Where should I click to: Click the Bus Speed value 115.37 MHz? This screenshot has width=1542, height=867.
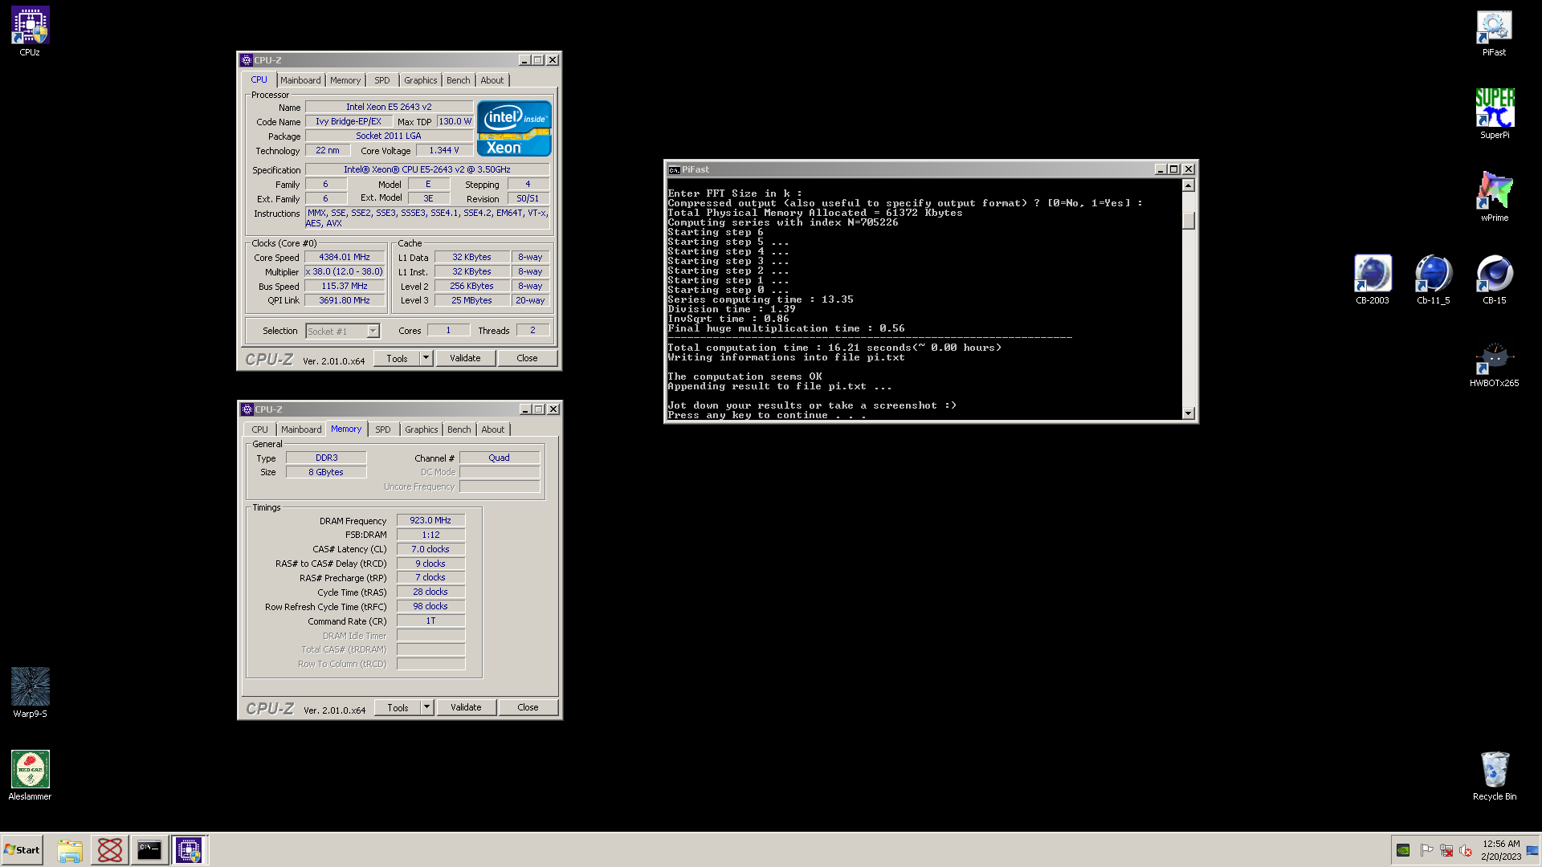(345, 287)
